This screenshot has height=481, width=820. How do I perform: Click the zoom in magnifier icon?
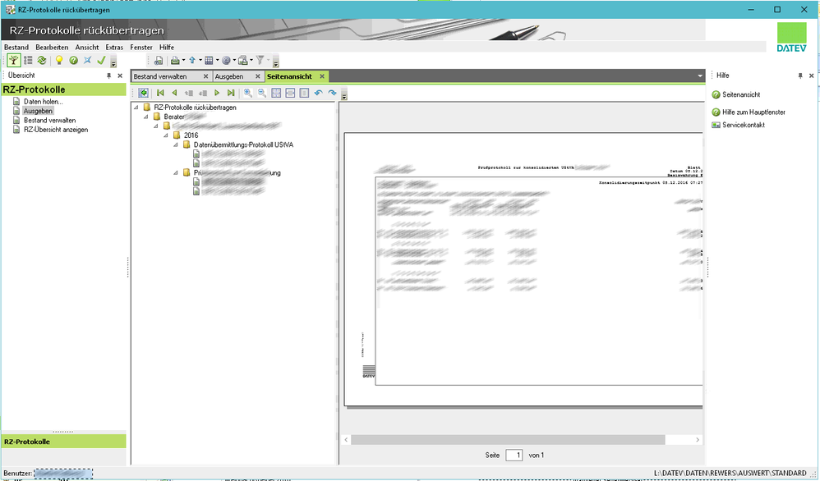point(248,94)
